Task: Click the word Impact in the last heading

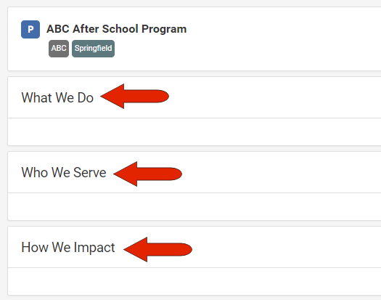Action: [94, 248]
